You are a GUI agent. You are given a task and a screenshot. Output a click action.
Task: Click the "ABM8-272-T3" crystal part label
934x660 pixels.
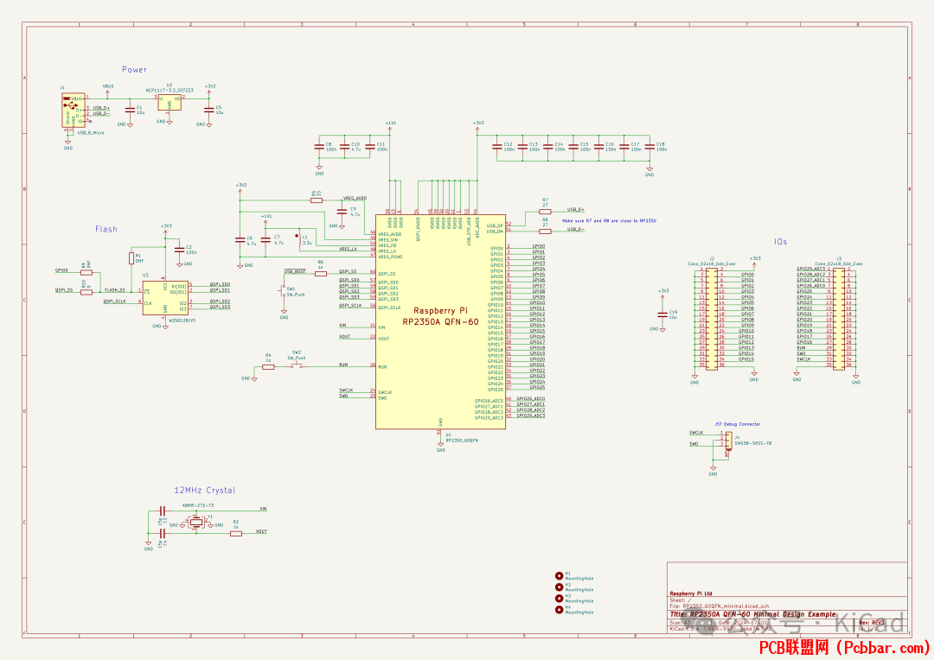(198, 505)
